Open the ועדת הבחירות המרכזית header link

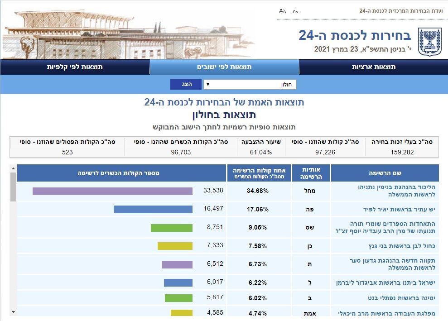pyautogui.click(x=400, y=10)
